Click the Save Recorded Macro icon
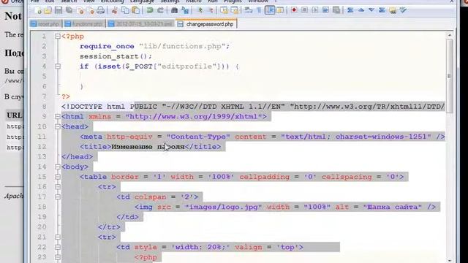The height and width of the screenshot is (263, 468). [x=336, y=10]
